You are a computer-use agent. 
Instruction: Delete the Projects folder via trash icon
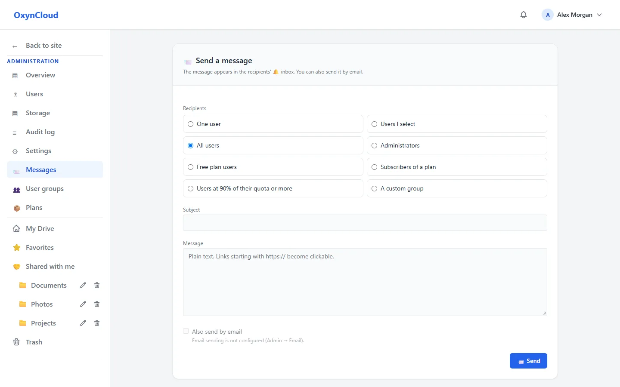pyautogui.click(x=97, y=323)
